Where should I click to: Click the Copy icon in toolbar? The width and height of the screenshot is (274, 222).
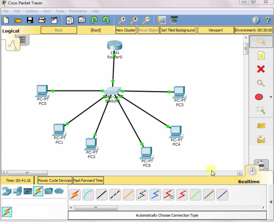[70, 20]
